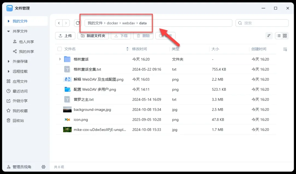The height and width of the screenshot is (174, 296).
Task: Refresh the current folder view
Action: pyautogui.click(x=78, y=23)
